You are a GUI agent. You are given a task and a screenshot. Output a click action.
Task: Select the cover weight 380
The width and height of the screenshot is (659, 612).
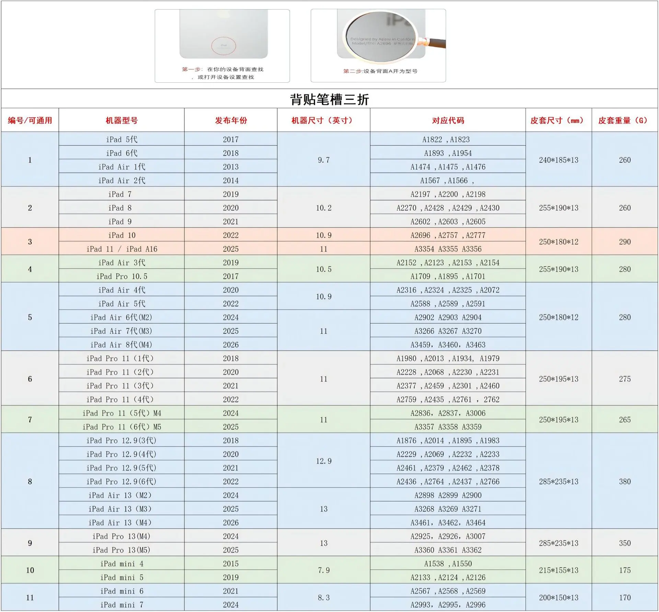625,482
